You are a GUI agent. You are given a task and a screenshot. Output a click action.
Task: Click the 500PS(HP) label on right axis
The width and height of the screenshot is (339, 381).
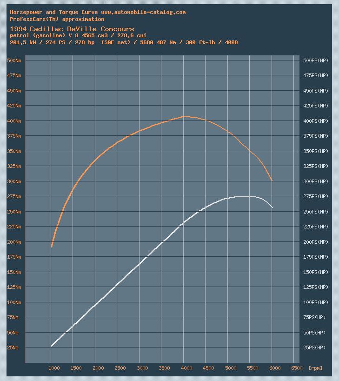[x=315, y=60]
